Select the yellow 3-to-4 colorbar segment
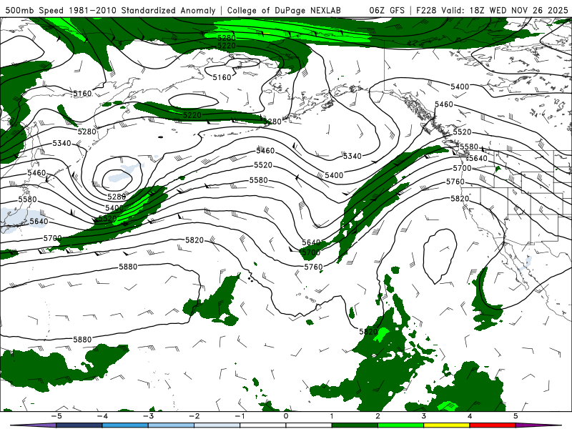Viewport: 572px width, 429px height. tap(446, 425)
